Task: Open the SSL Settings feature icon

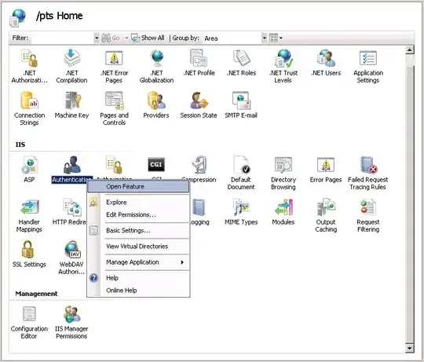Action: (29, 254)
